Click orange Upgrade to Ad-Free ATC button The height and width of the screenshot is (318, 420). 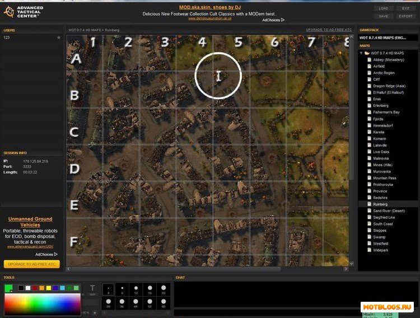coord(31,264)
